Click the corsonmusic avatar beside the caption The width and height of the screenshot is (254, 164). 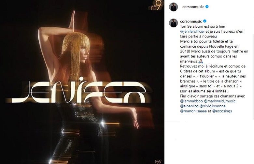[x=173, y=23]
